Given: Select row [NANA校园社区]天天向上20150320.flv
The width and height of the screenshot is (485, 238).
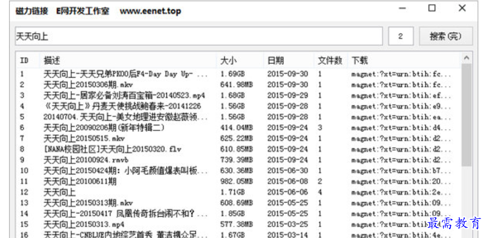Looking at the screenshot, I should (x=239, y=149).
